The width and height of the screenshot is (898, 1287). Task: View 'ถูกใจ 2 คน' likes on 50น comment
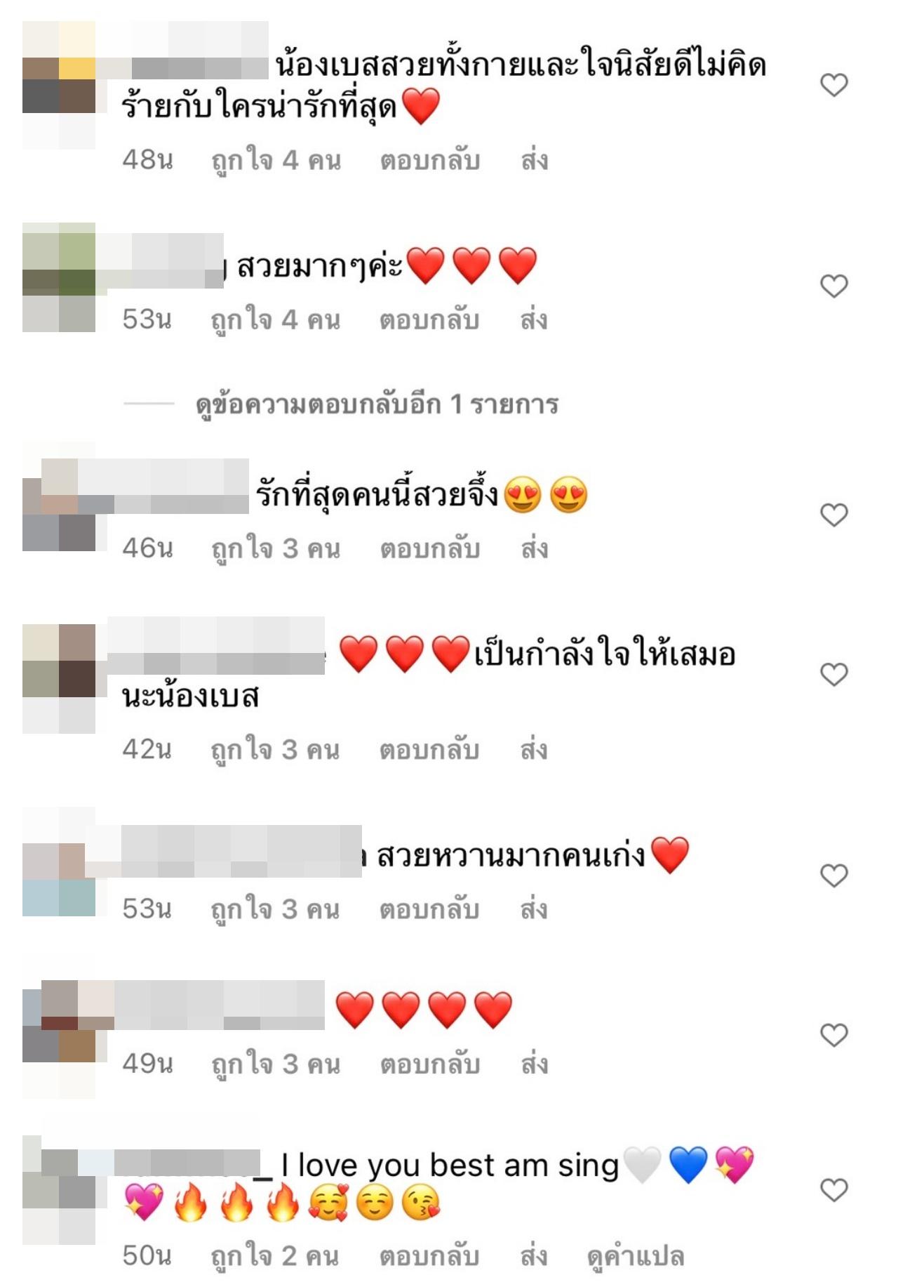275,1256
